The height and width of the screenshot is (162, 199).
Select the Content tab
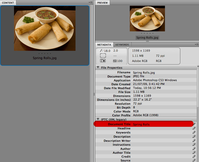tap(8, 3)
